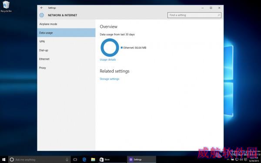Screen dimensions: 261x163
Task: Open the Usage details link
Action: 108,60
